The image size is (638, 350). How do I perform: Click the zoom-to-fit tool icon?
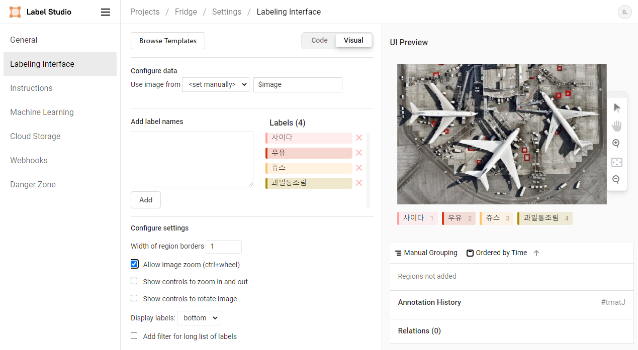(x=617, y=162)
